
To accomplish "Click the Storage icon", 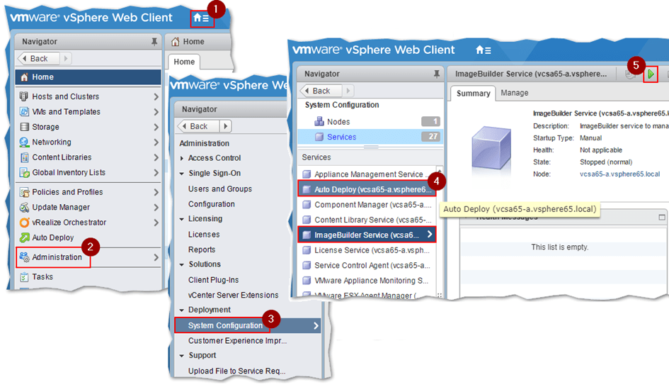I will (24, 127).
